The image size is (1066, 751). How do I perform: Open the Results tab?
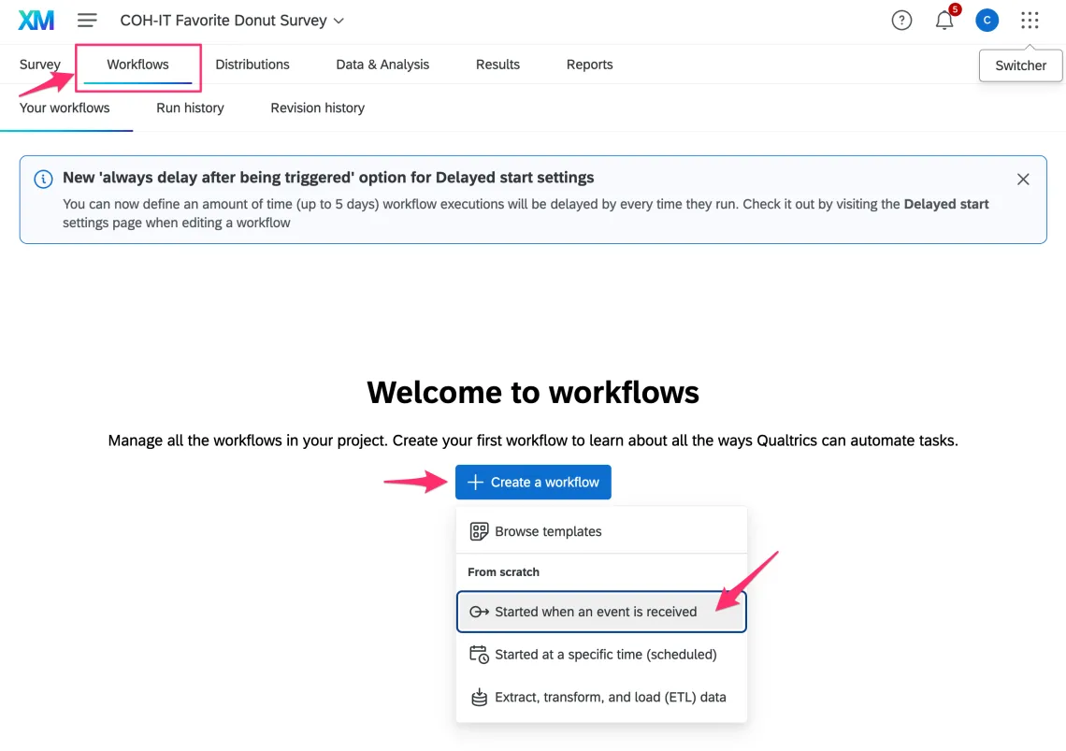pyautogui.click(x=497, y=65)
